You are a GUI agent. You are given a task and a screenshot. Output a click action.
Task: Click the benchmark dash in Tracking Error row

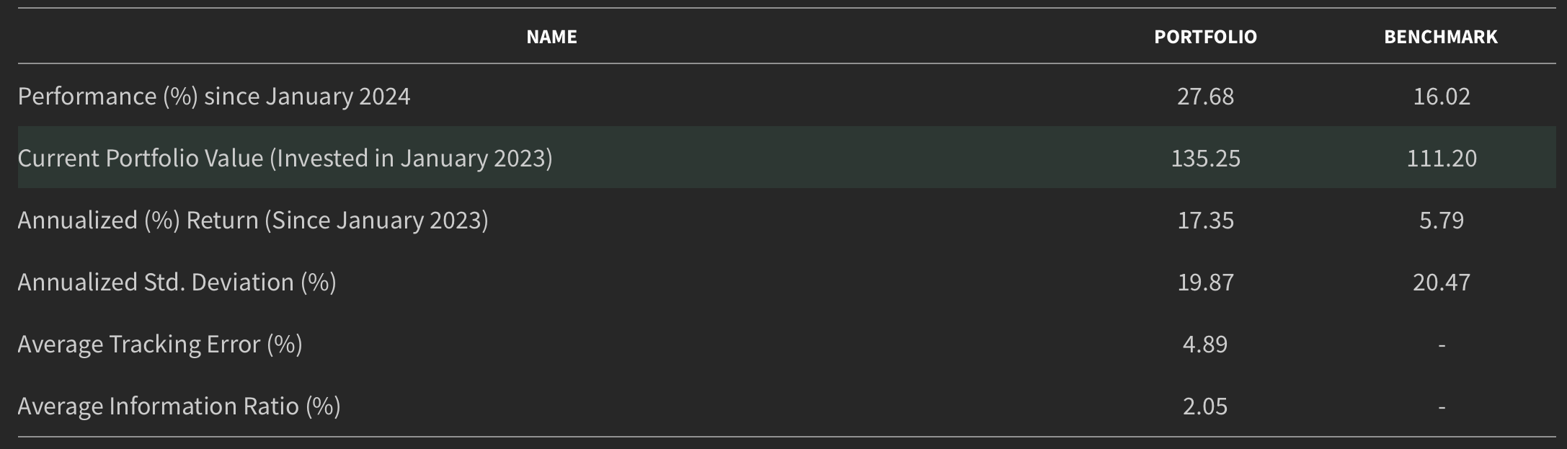coord(1441,346)
